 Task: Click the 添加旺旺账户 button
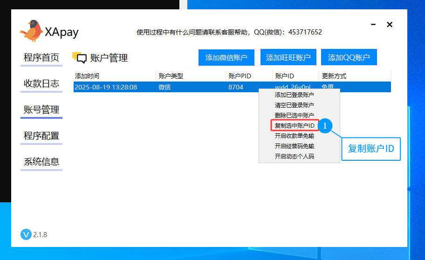click(288, 58)
